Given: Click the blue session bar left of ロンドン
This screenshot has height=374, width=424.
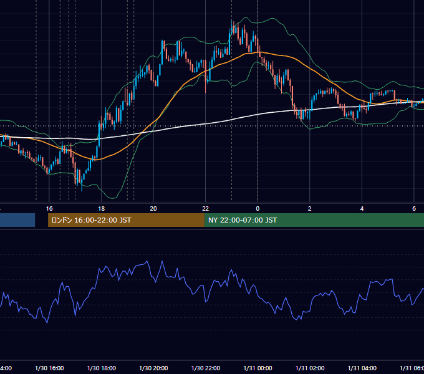Looking at the screenshot, I should [17, 220].
